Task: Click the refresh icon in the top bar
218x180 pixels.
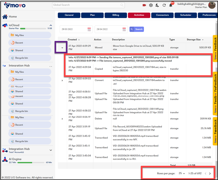Action: [x=164, y=5]
